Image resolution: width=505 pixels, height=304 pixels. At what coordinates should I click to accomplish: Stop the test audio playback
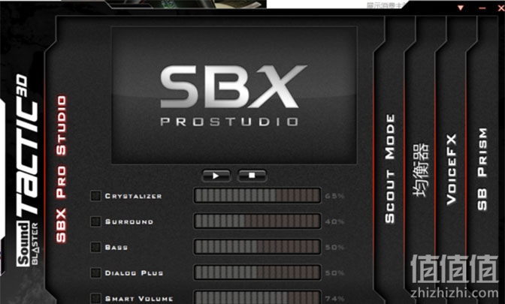click(252, 176)
